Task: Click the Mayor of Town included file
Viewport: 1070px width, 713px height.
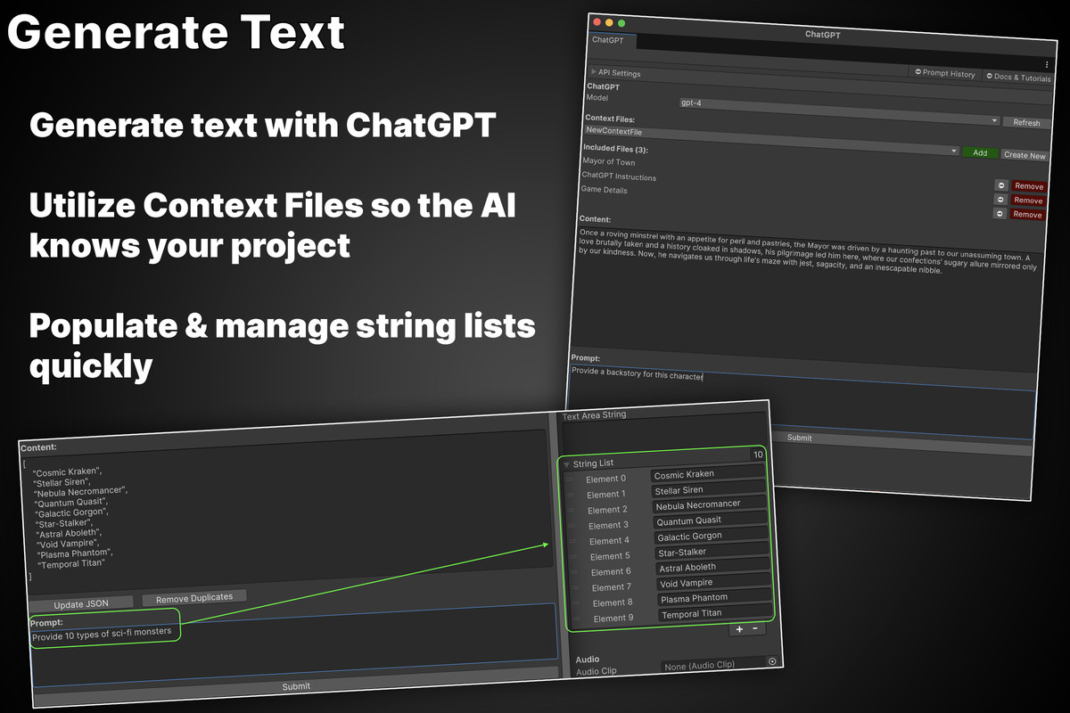Action: pyautogui.click(x=609, y=162)
